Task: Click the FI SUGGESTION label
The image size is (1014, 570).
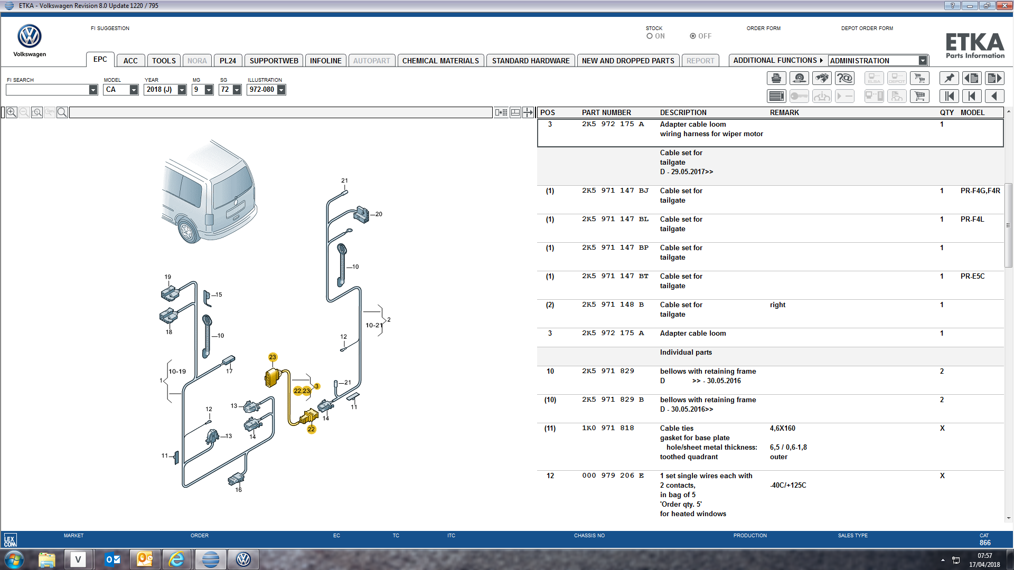Action: (110, 28)
